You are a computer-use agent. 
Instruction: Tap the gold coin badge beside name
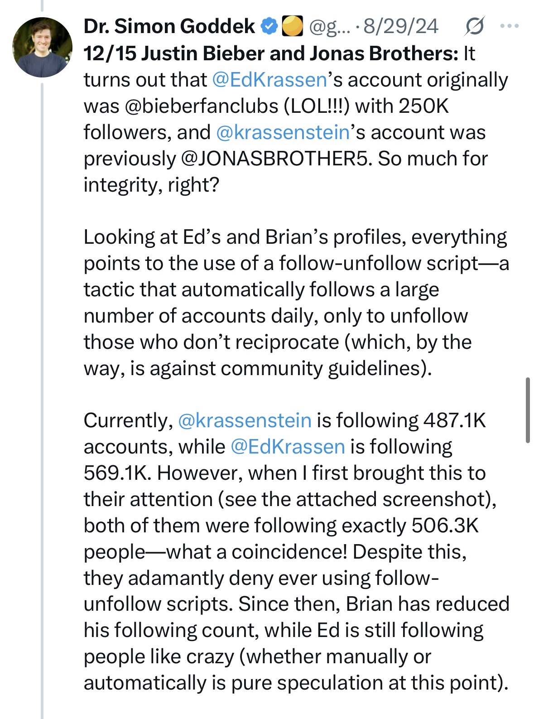[292, 26]
